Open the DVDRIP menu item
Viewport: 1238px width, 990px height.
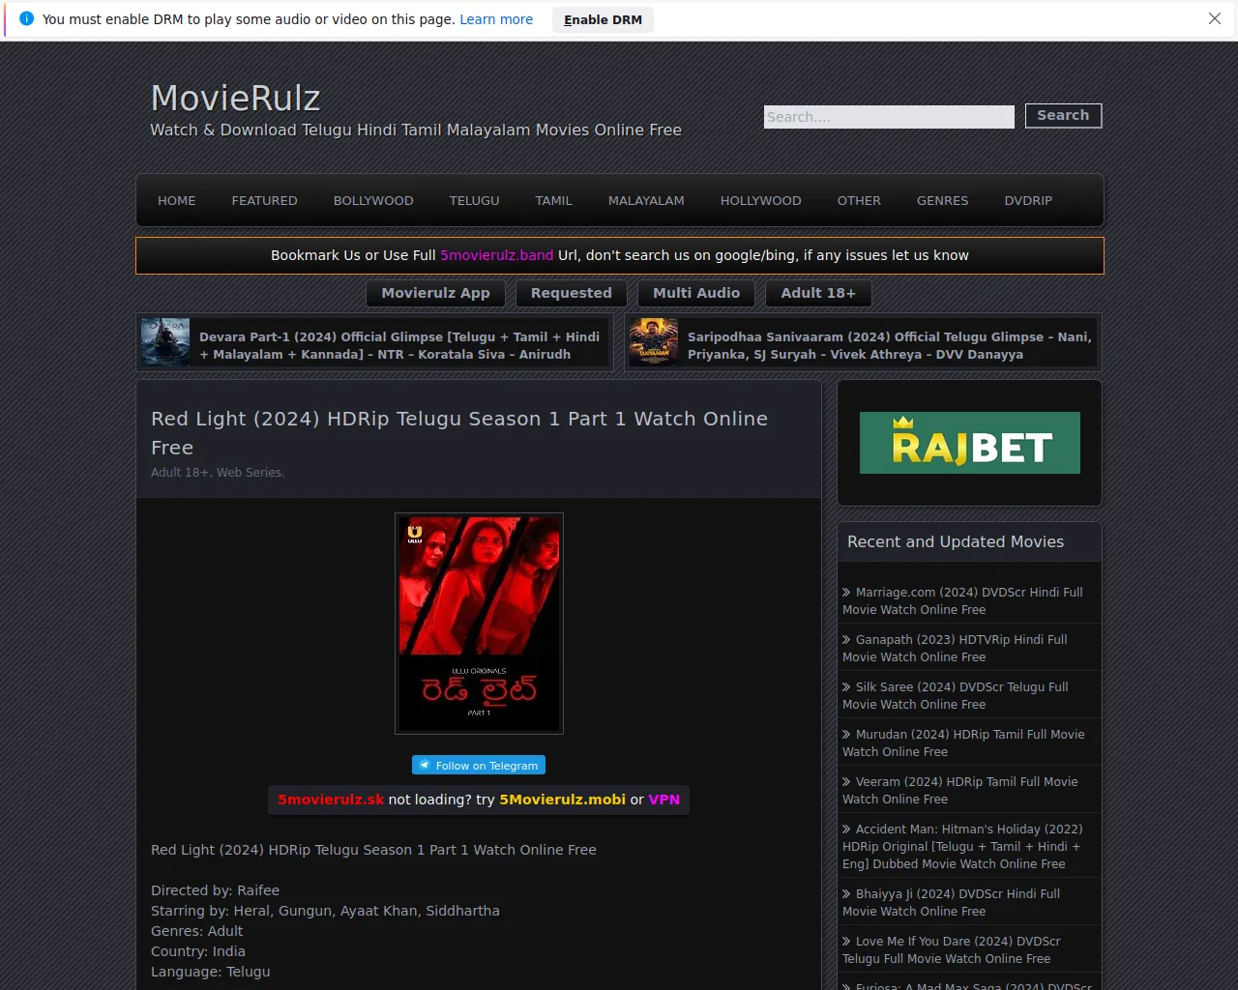coord(1028,201)
